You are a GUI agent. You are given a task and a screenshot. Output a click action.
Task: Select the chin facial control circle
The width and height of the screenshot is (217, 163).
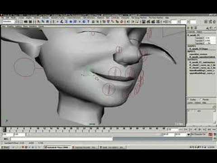point(108,89)
